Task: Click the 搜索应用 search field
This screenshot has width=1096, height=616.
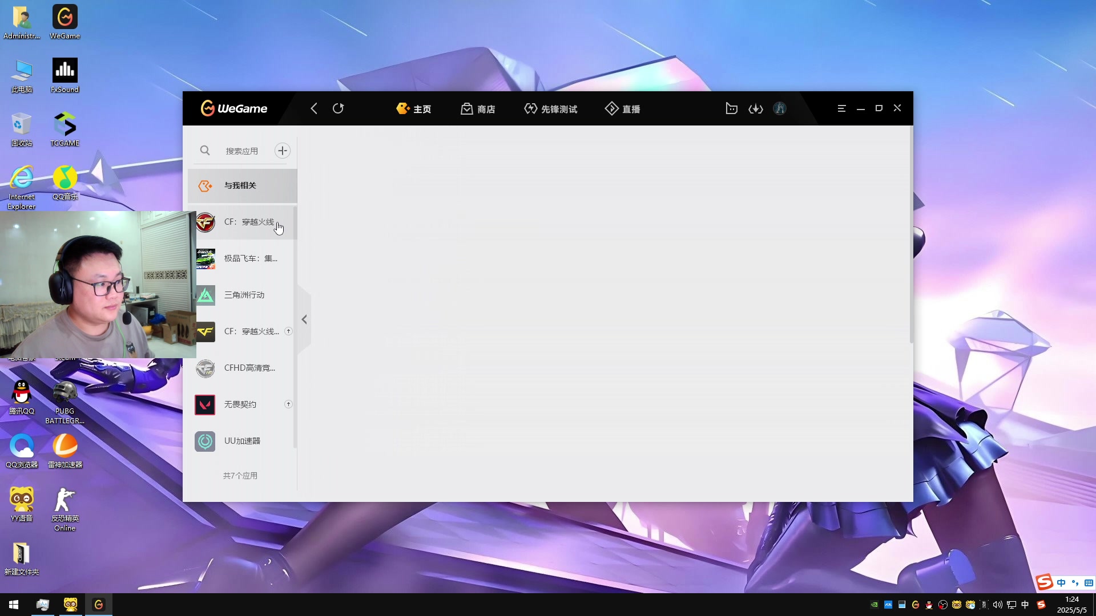Action: [x=242, y=151]
